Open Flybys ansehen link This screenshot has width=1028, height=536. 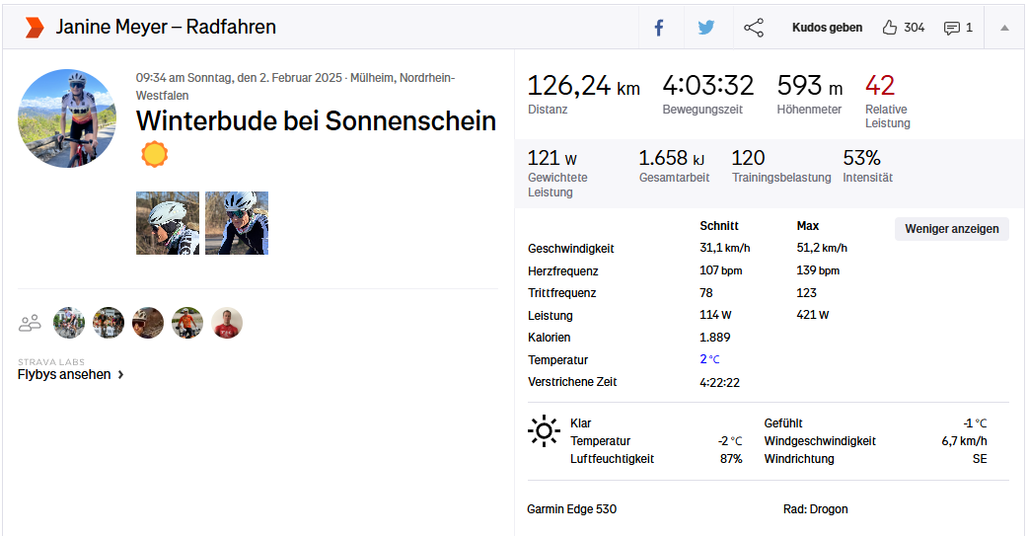(64, 375)
